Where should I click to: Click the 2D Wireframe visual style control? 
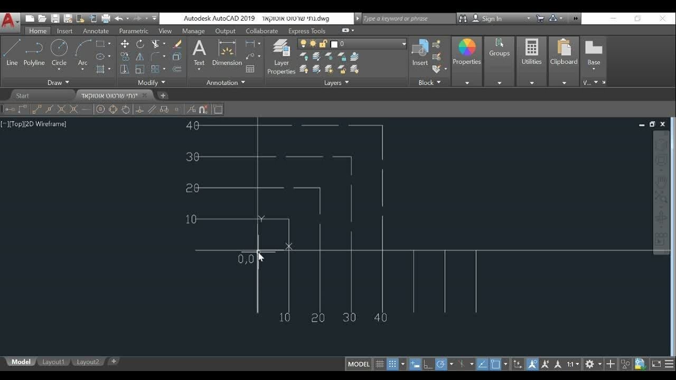[x=45, y=124]
